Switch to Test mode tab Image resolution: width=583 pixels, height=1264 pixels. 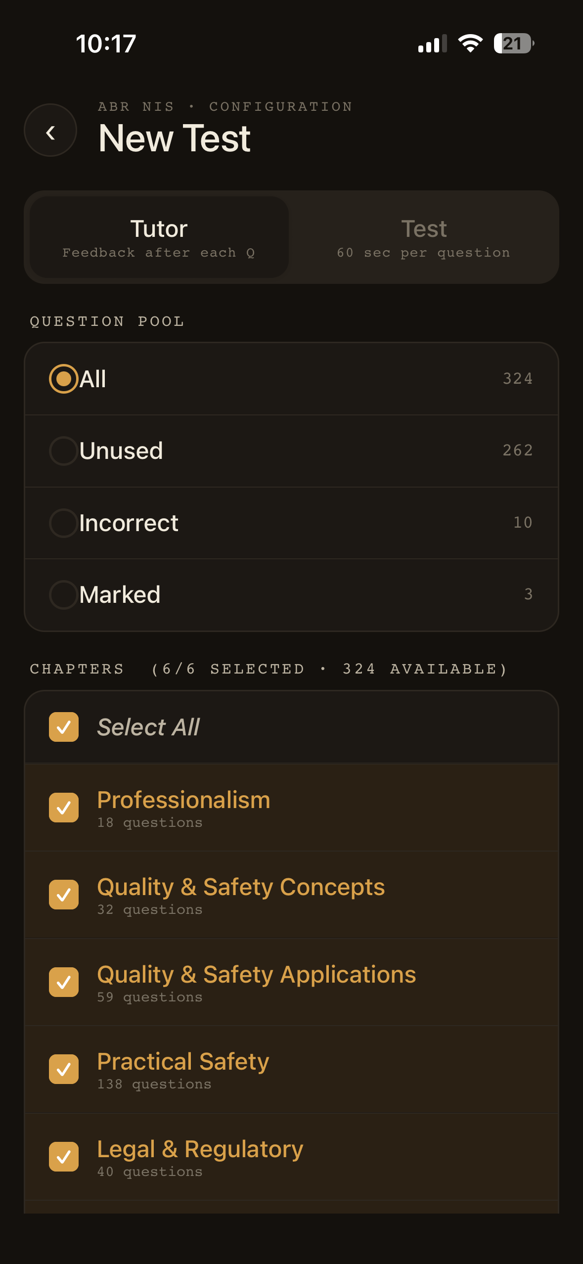423,237
